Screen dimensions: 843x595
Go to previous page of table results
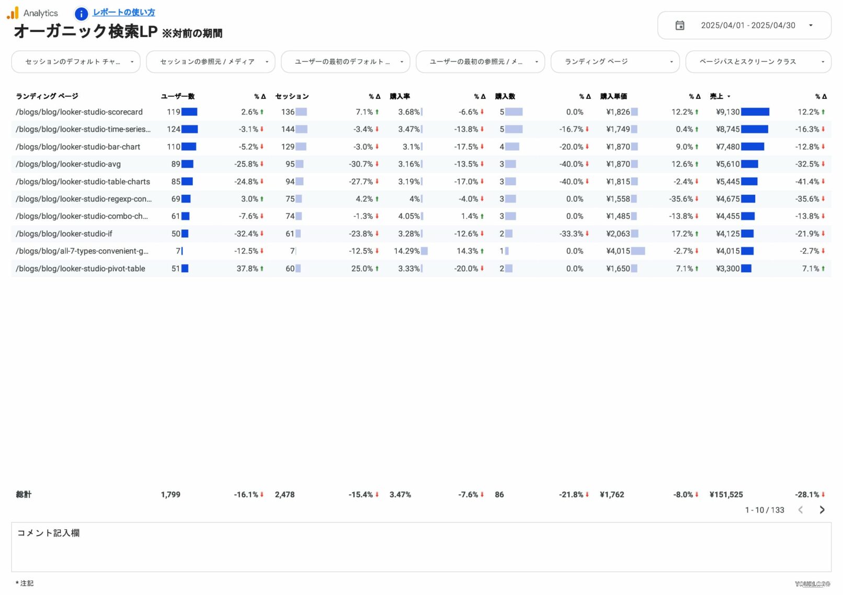click(x=800, y=510)
